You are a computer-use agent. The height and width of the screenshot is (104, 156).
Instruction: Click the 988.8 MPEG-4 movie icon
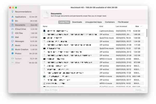coord(44,59)
